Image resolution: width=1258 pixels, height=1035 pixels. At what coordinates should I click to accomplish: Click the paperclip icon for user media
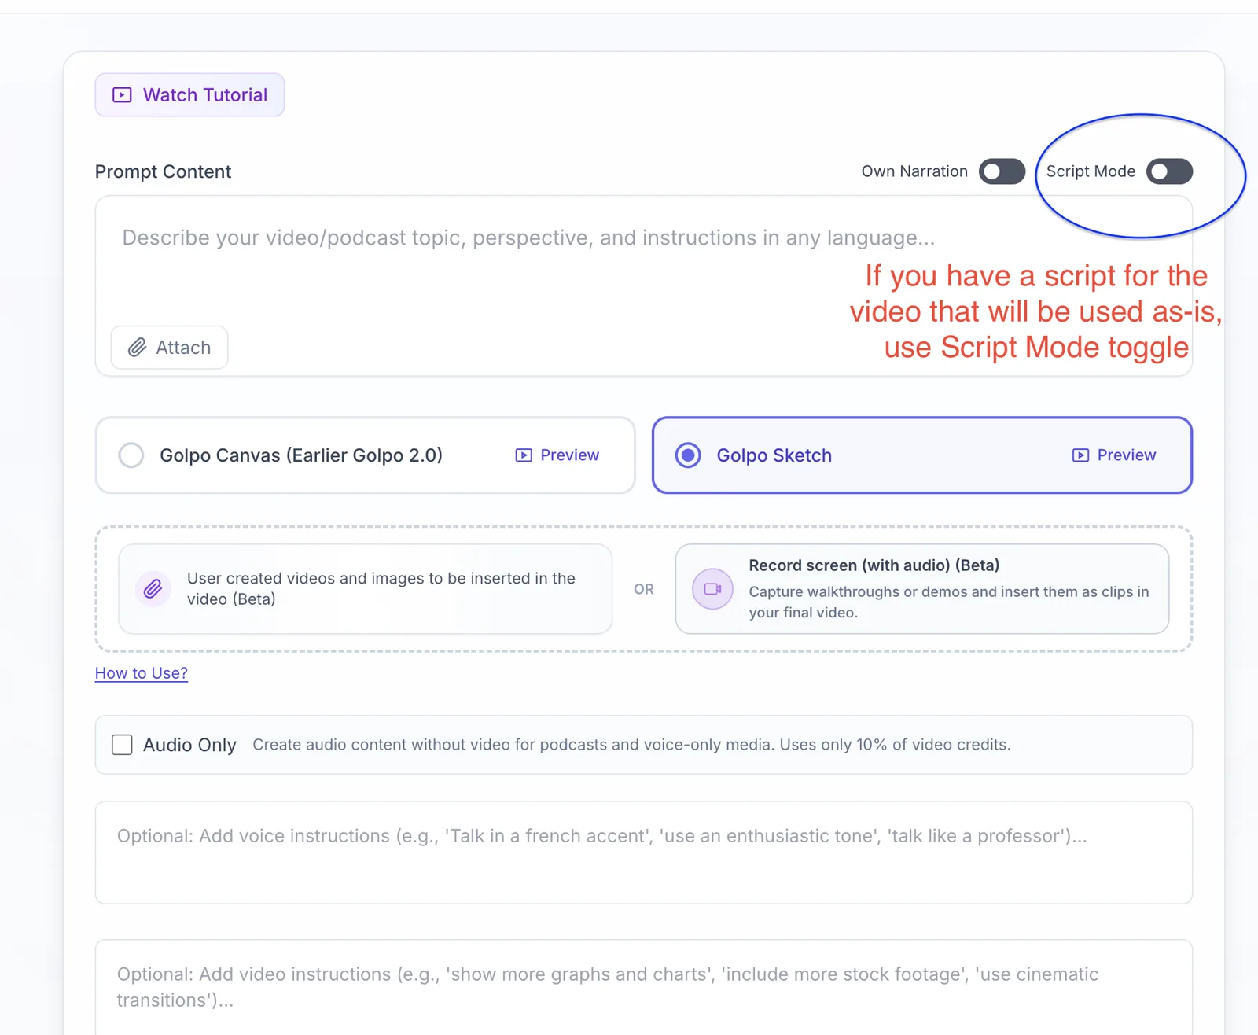[153, 589]
